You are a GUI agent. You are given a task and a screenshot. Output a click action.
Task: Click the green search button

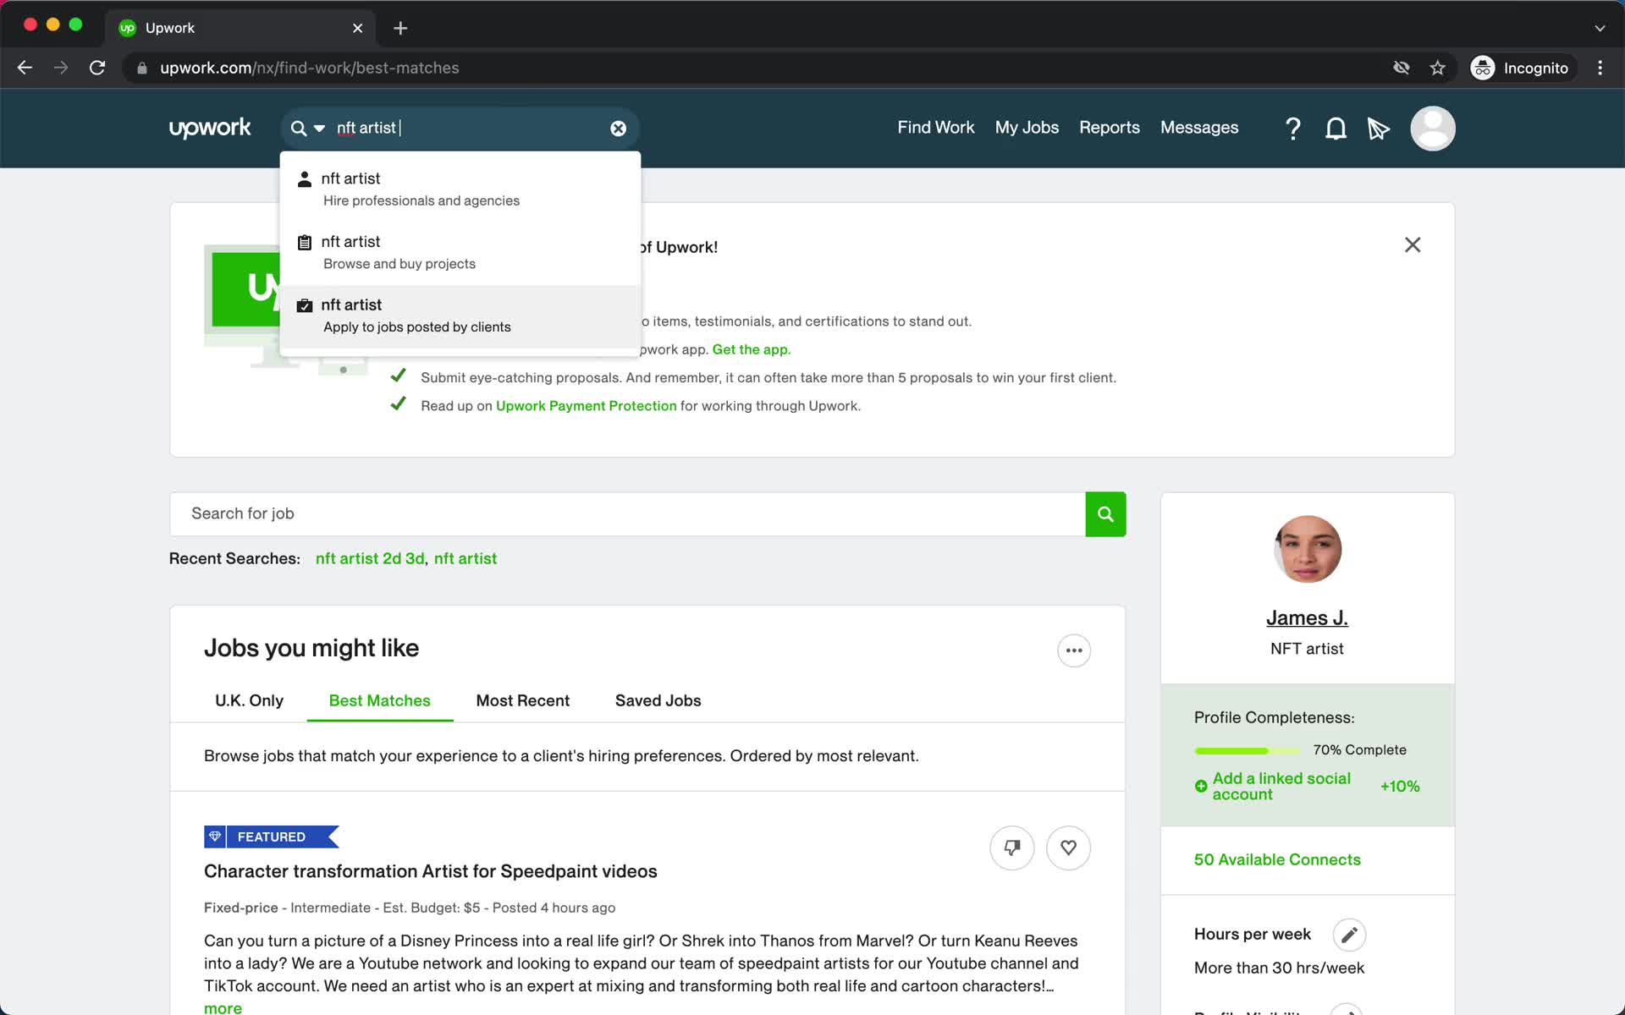pos(1105,514)
